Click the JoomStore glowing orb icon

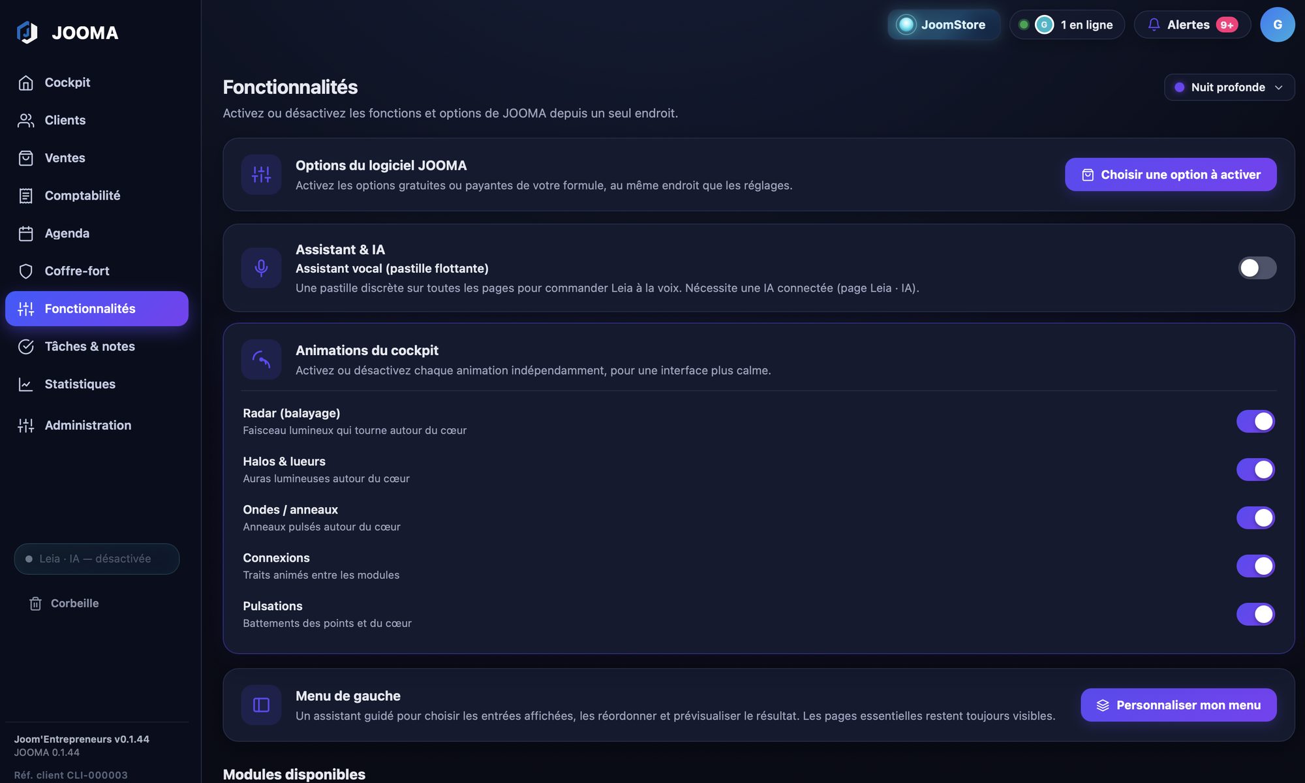pyautogui.click(x=906, y=25)
